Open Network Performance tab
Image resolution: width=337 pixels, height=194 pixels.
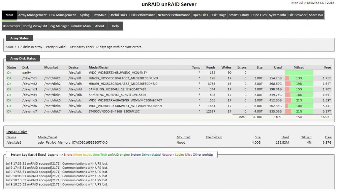pos(174,15)
